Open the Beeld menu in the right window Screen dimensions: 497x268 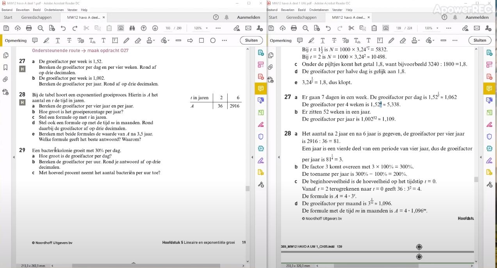click(301, 10)
